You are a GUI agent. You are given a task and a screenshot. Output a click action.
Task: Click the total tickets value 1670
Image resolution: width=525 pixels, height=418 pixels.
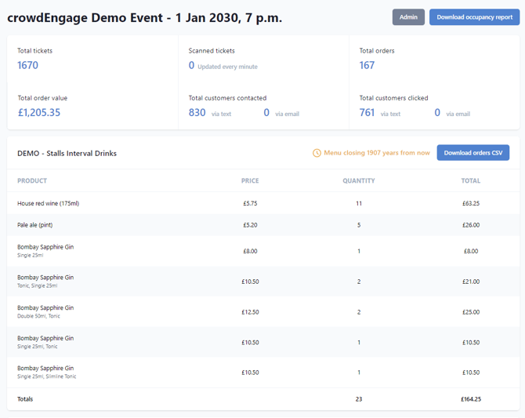(27, 66)
